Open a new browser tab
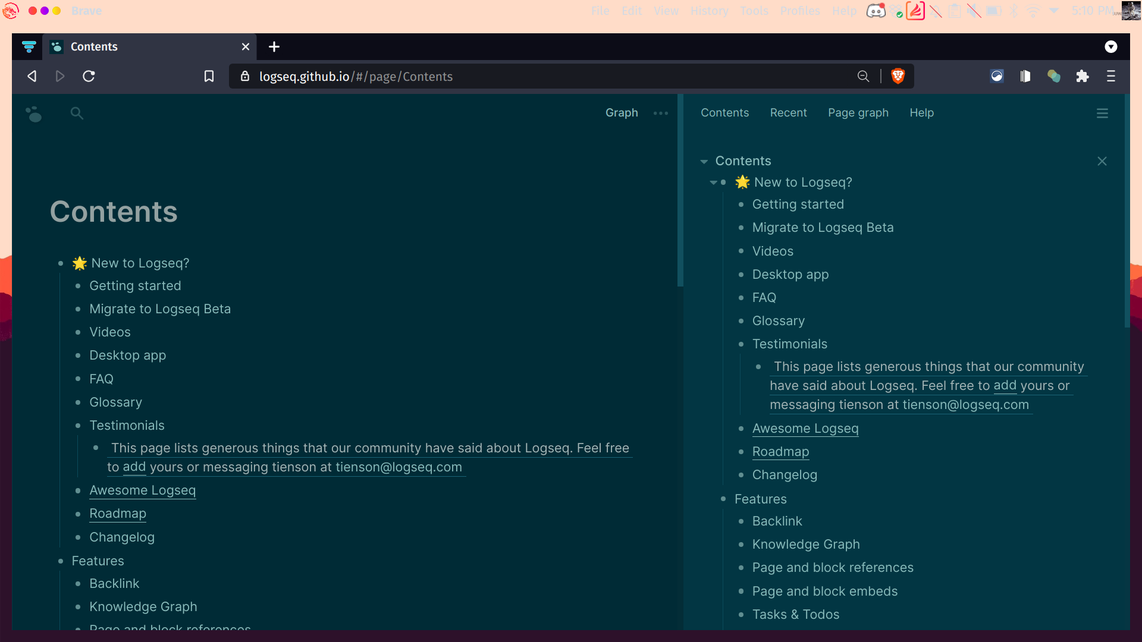The image size is (1142, 642). click(x=274, y=46)
